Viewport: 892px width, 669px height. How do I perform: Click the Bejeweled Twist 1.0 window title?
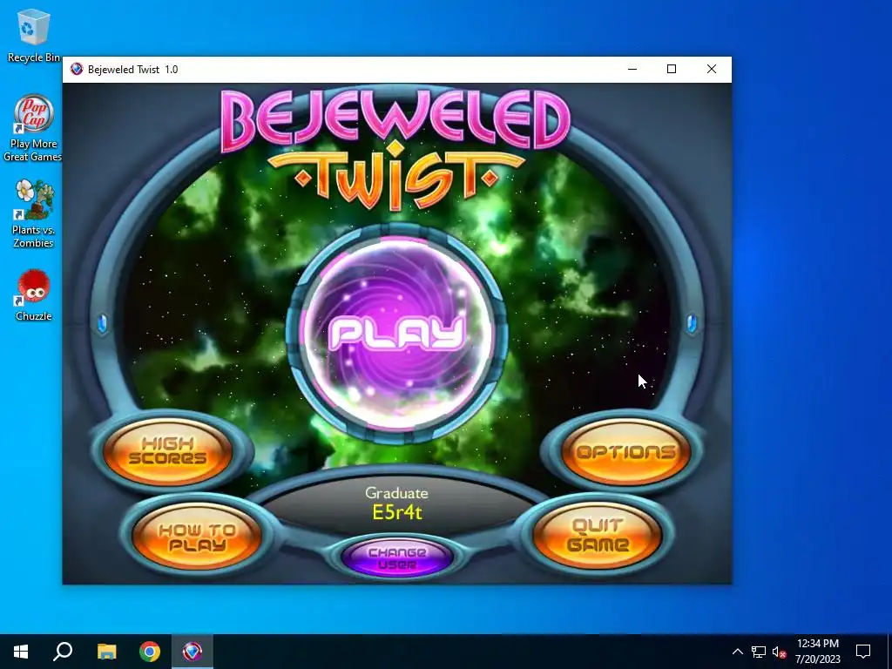(132, 70)
